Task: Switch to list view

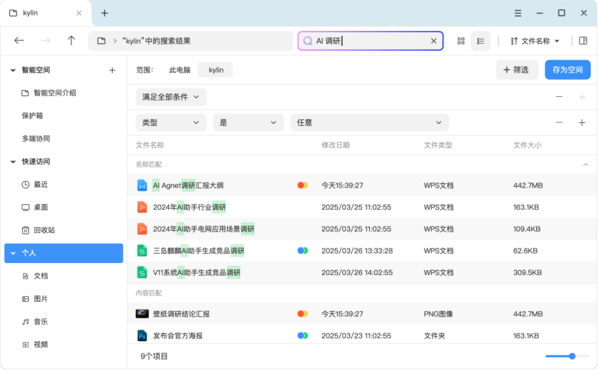Action: [x=481, y=41]
